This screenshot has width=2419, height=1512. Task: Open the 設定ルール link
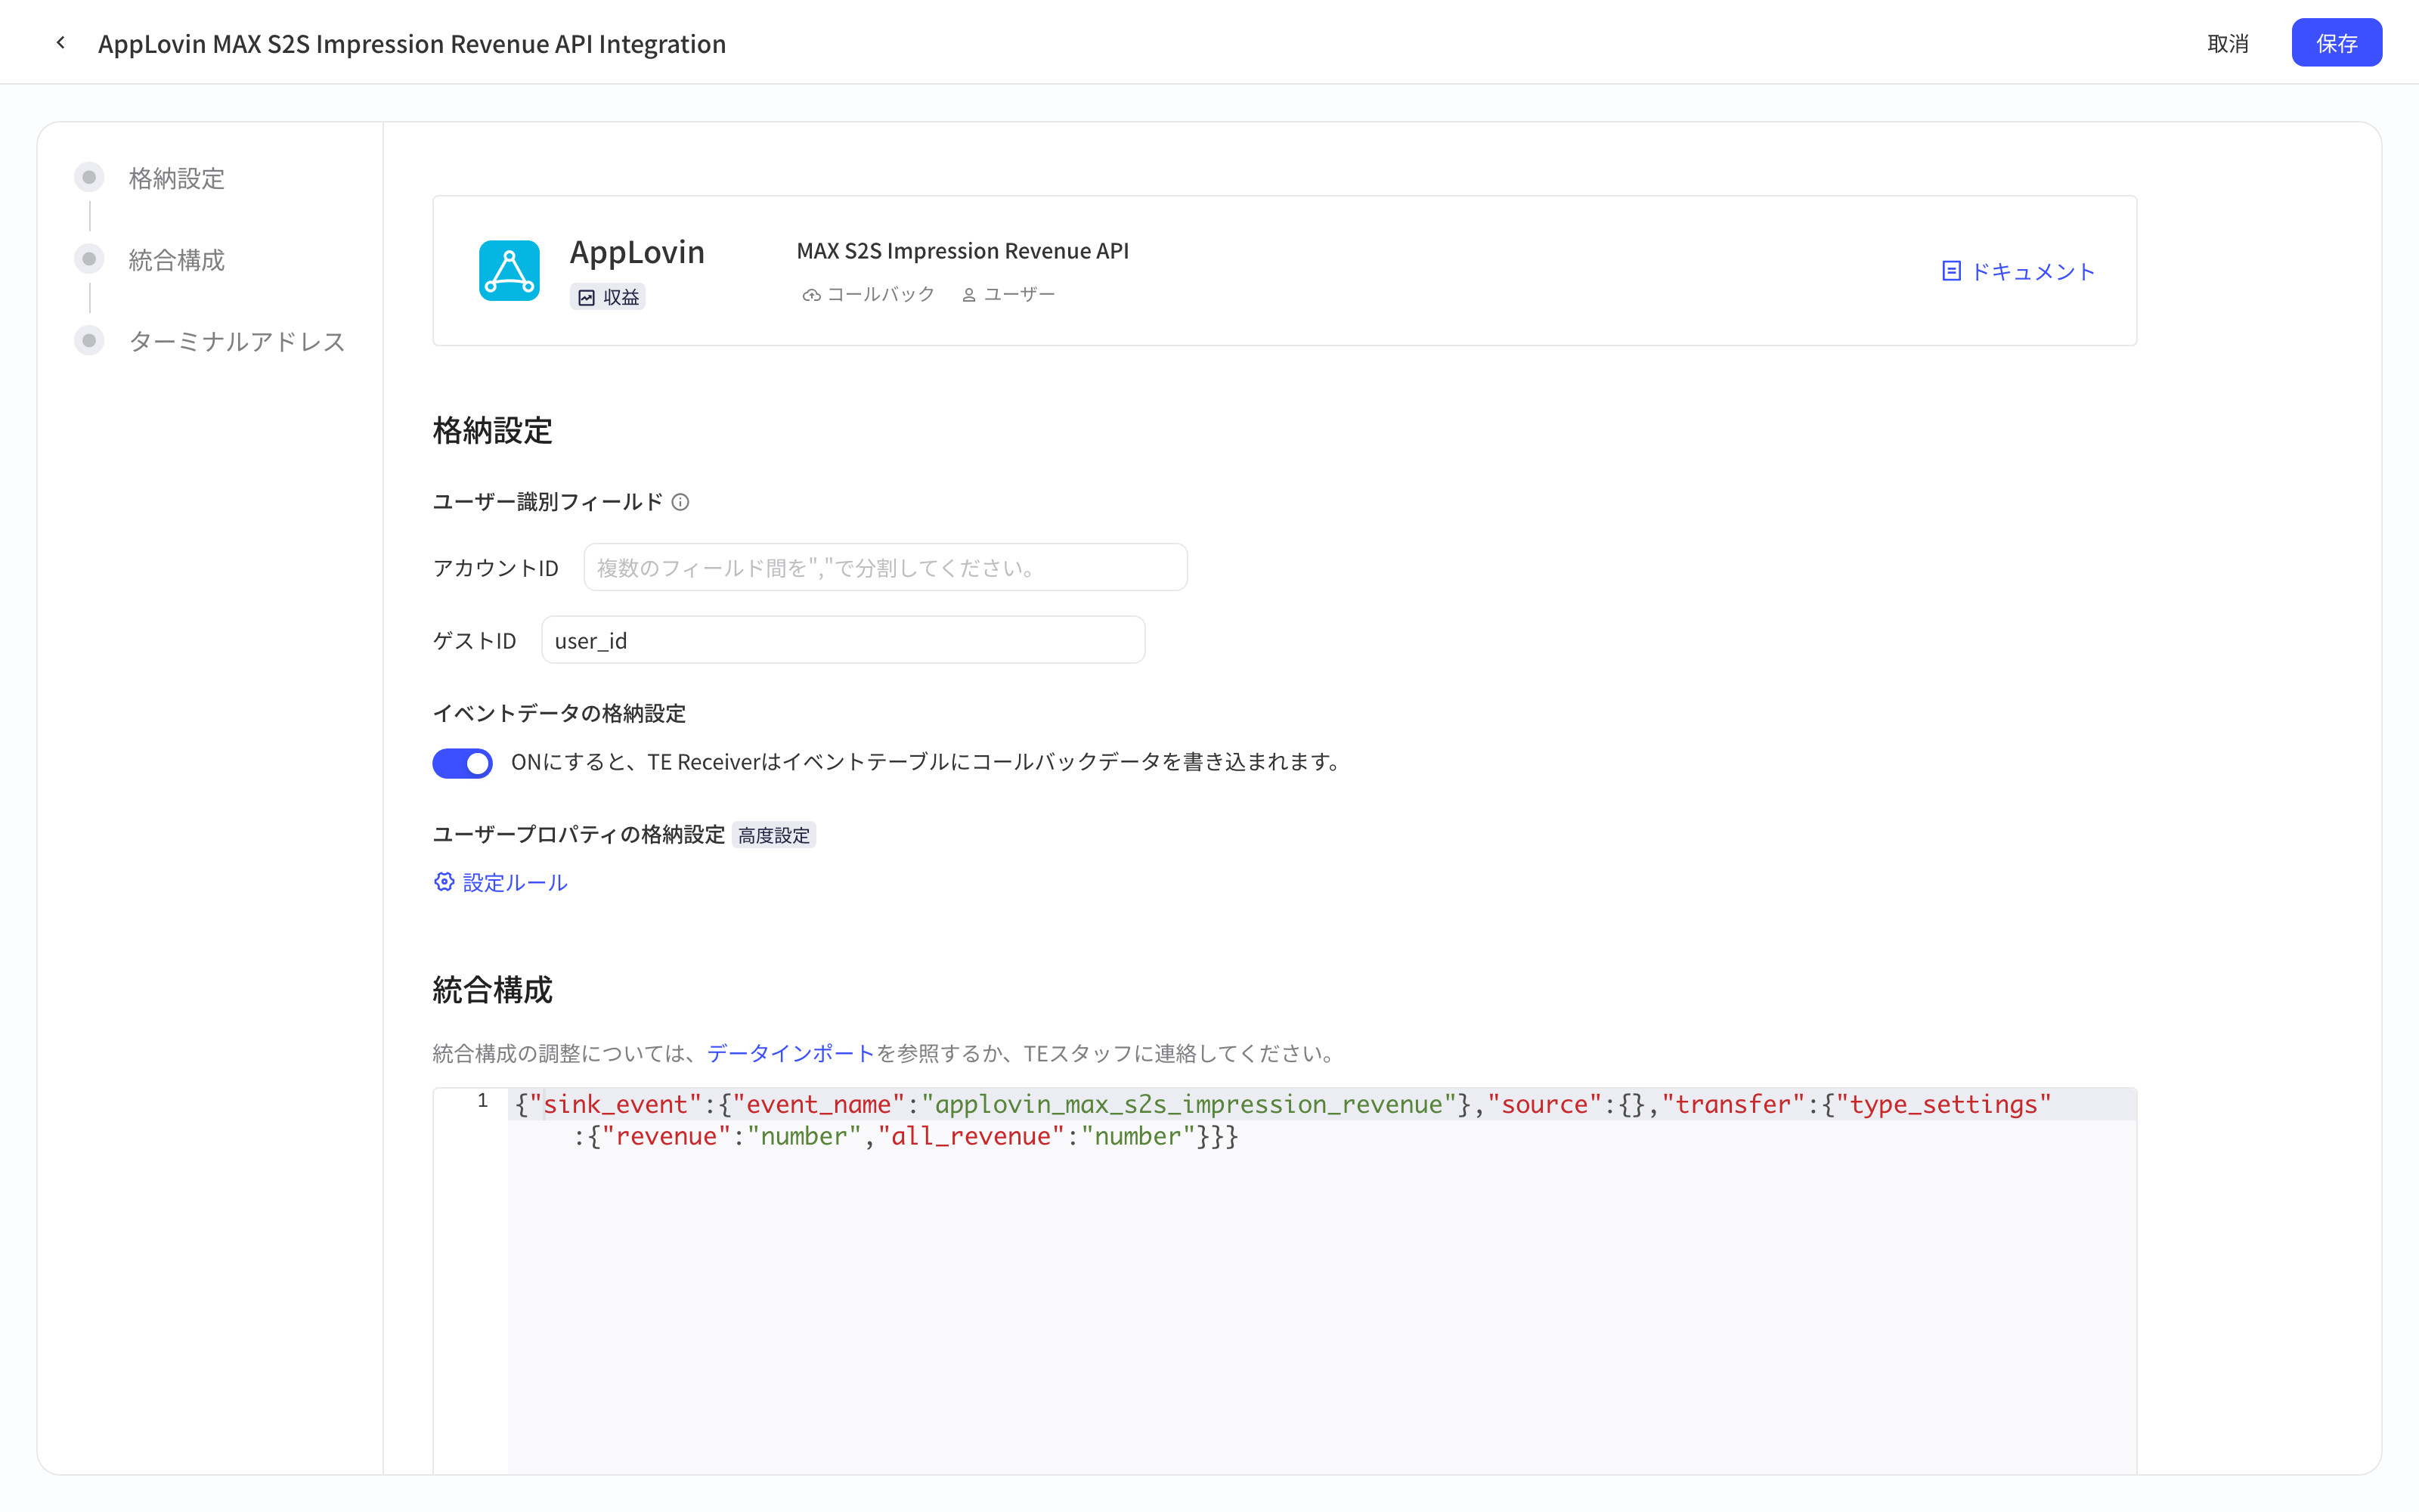pyautogui.click(x=515, y=882)
